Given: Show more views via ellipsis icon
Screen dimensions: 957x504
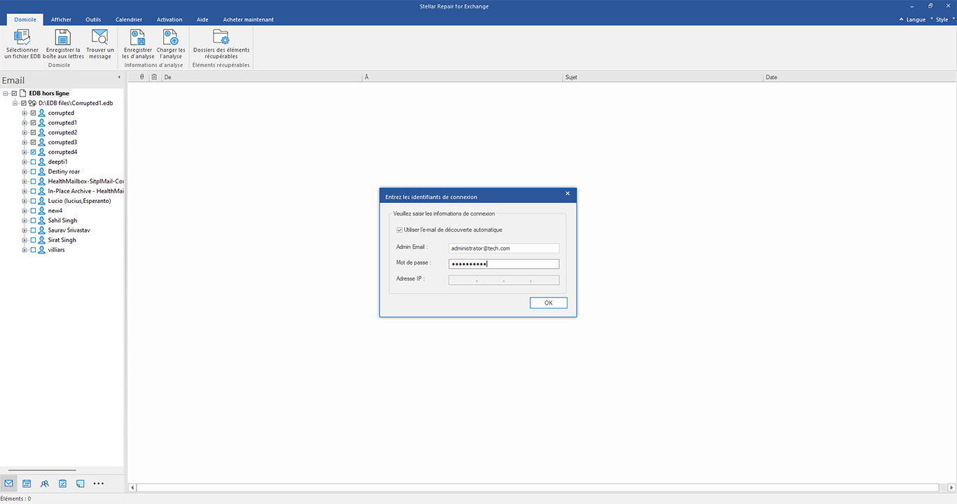Looking at the screenshot, I should pos(98,484).
